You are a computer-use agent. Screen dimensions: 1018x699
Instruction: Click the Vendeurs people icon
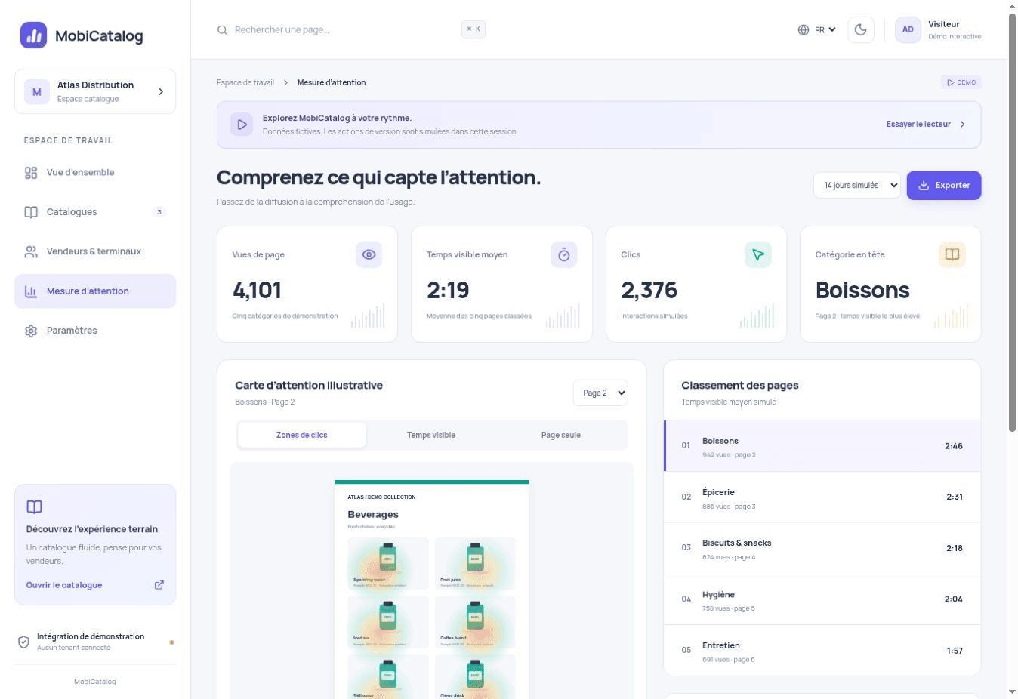tap(31, 251)
